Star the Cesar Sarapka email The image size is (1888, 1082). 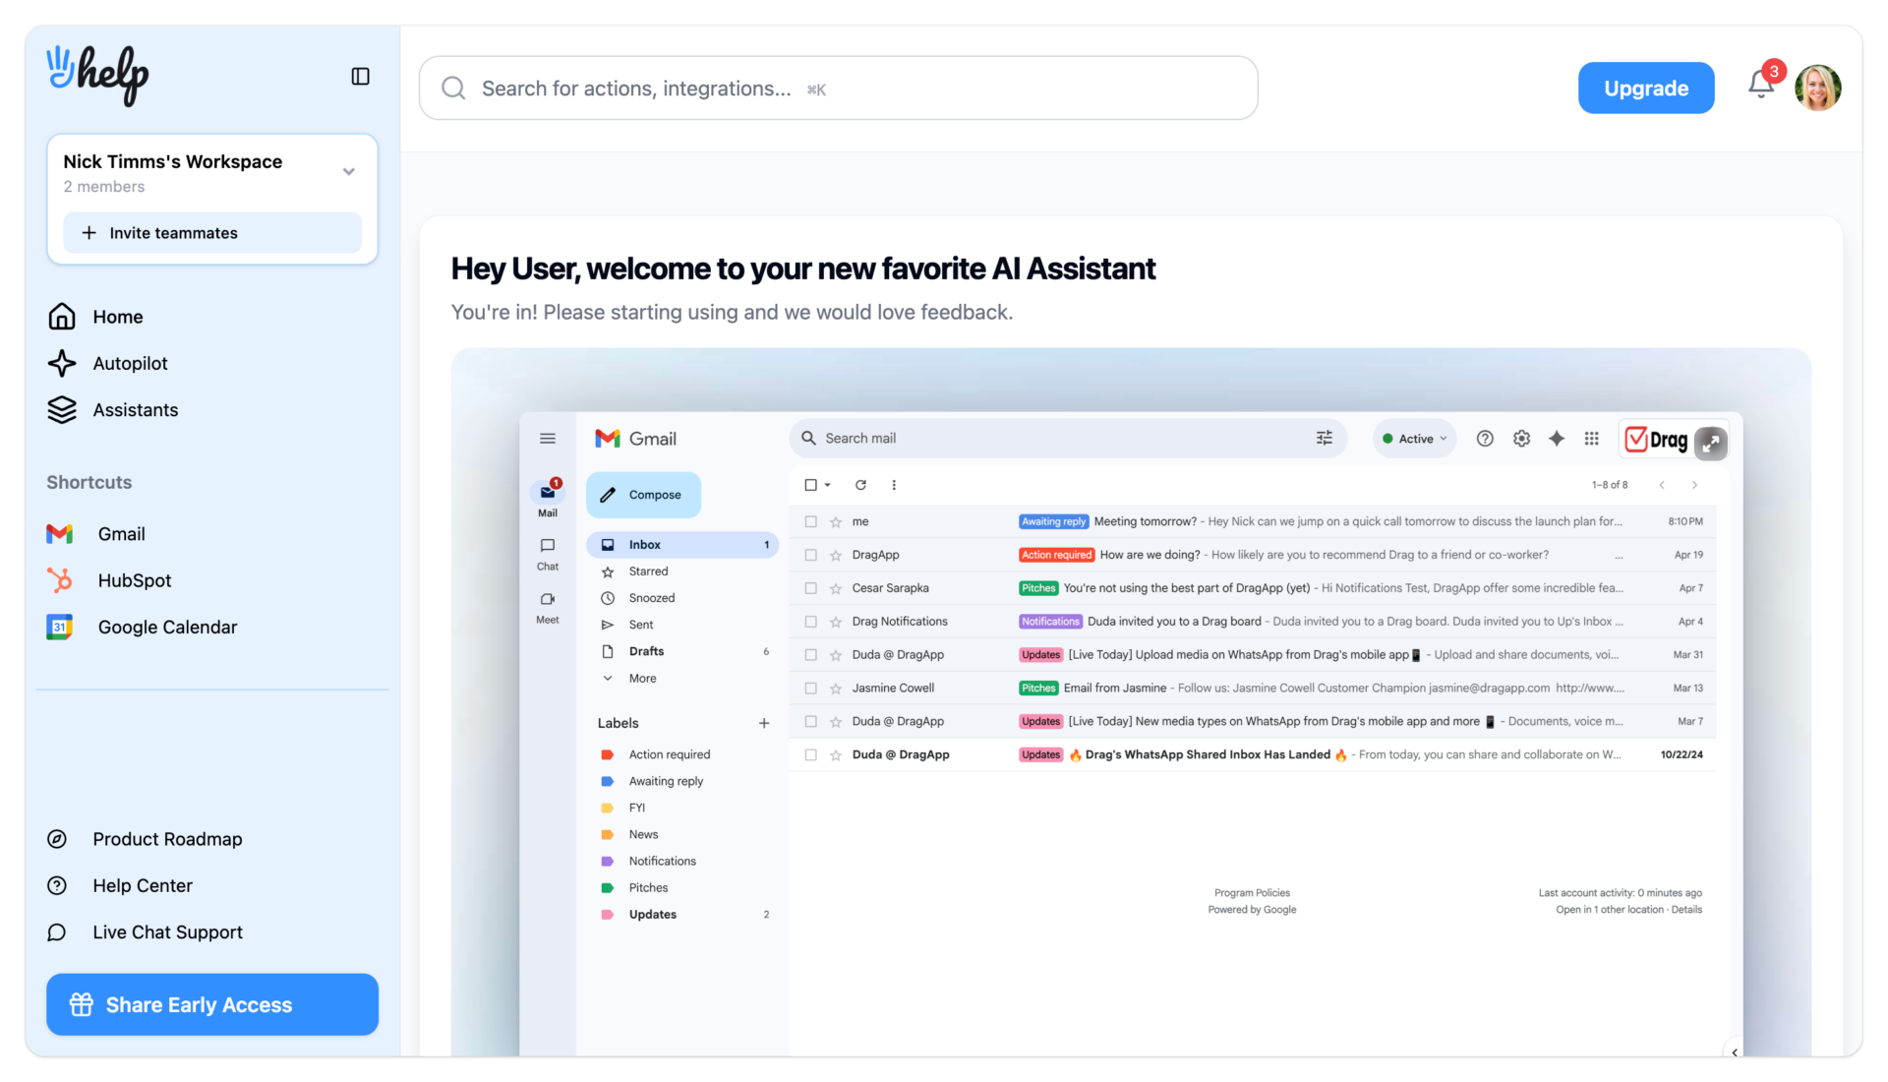pyautogui.click(x=835, y=588)
